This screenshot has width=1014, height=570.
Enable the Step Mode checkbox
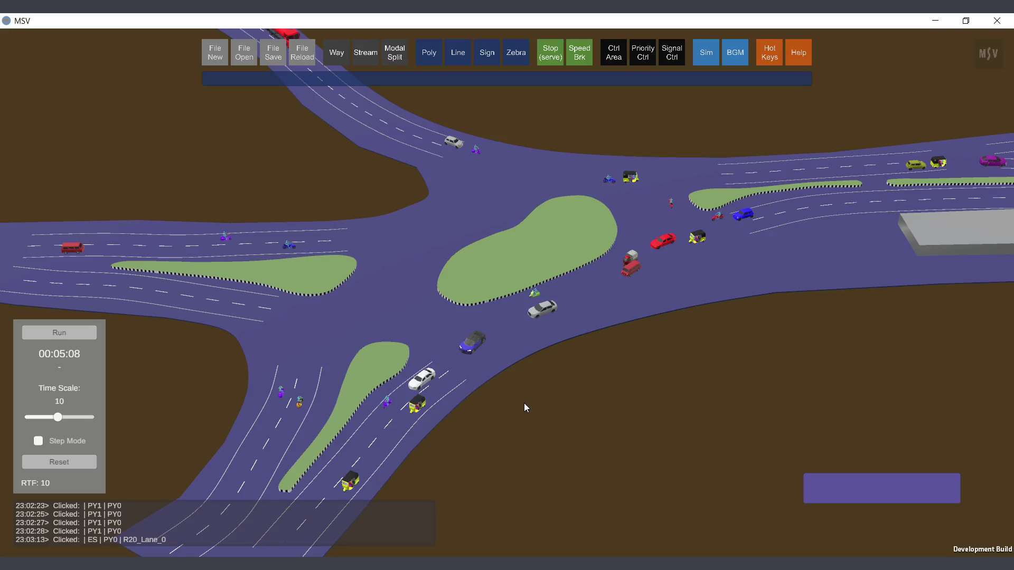(39, 441)
